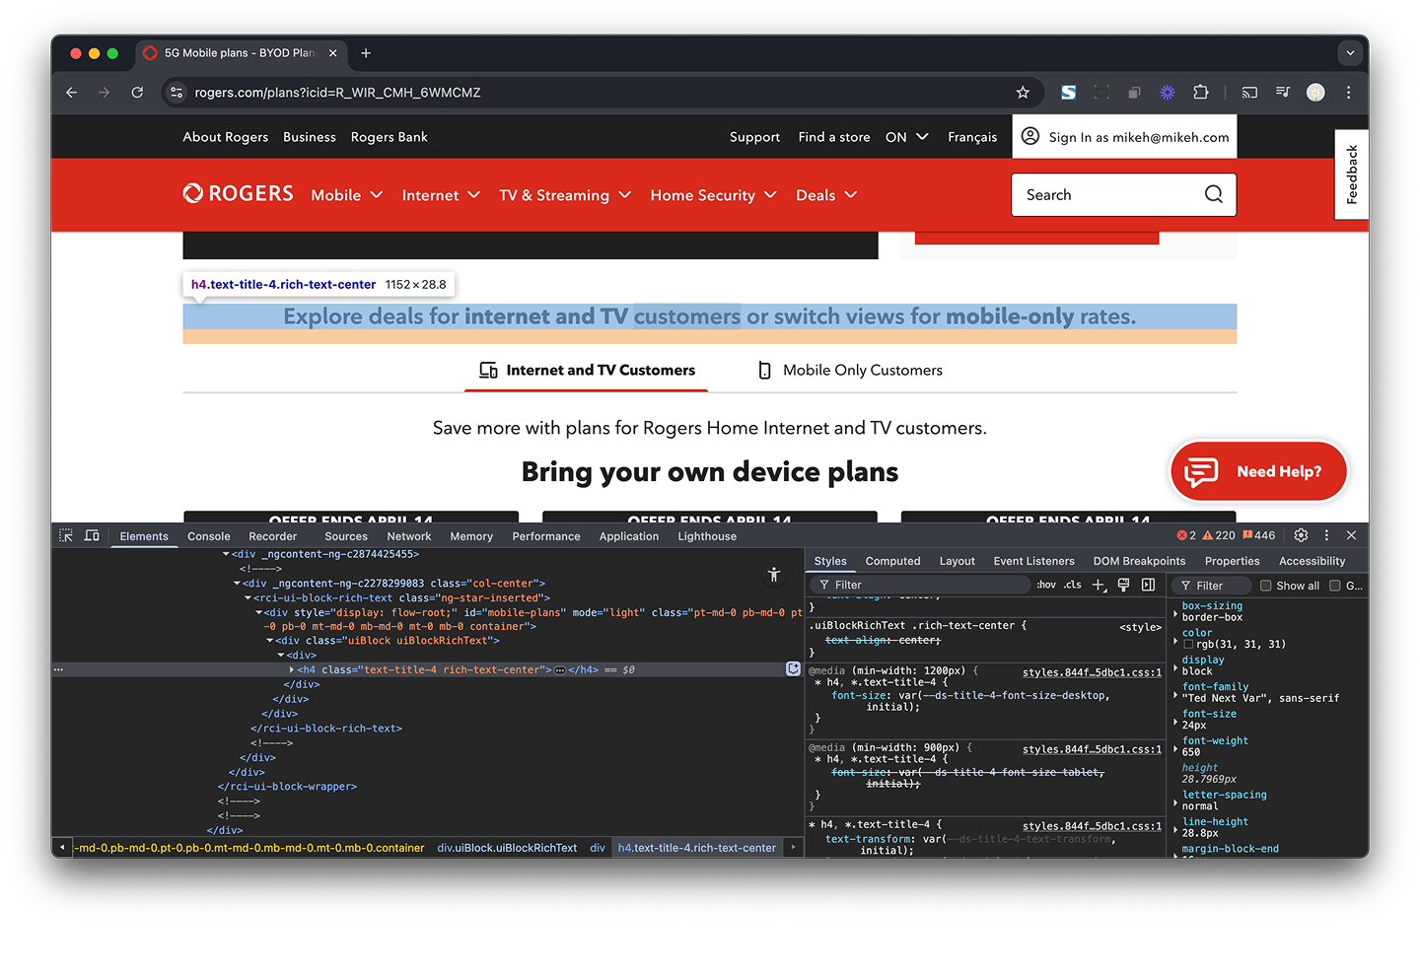Expand the box-sizing computed property
This screenshot has height=978, width=1420.
[1175, 615]
